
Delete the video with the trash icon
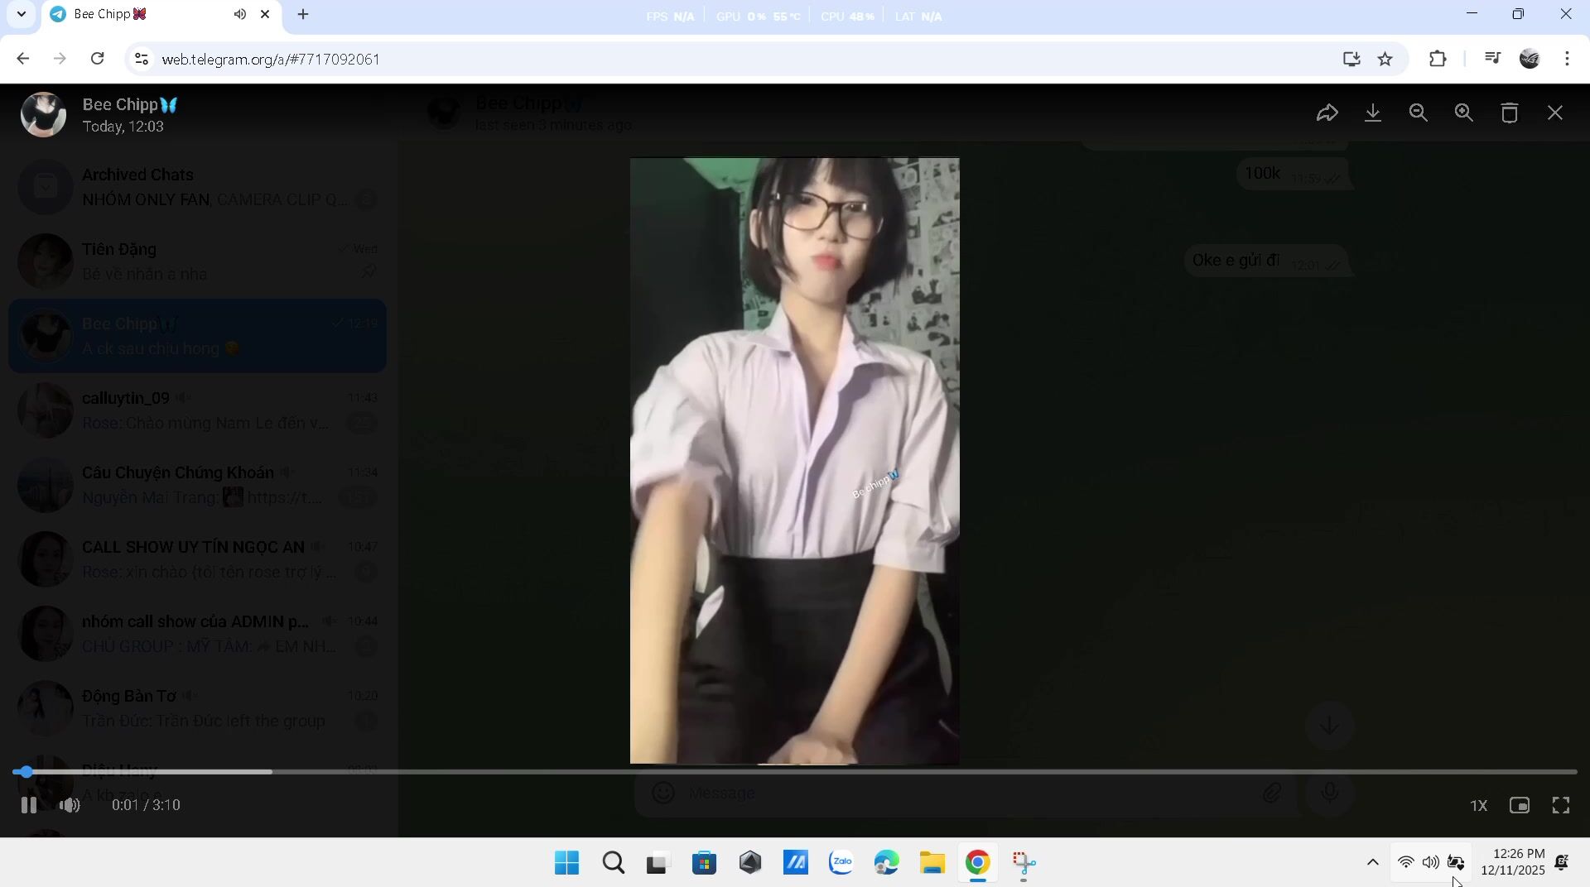tap(1510, 113)
